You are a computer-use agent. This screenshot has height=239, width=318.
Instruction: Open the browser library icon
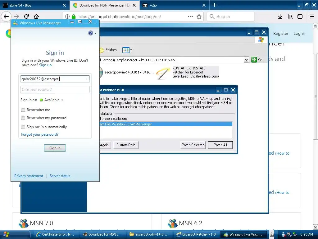click(x=290, y=16)
